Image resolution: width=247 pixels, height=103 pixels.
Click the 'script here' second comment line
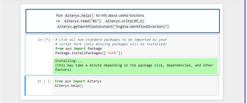(111, 44)
